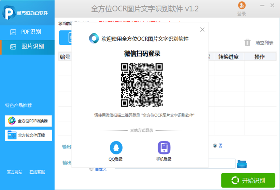Choose QQ登录 penguin icon

[116, 148]
